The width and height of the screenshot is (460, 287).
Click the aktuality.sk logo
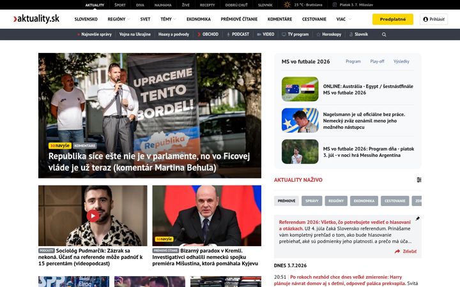pos(36,18)
